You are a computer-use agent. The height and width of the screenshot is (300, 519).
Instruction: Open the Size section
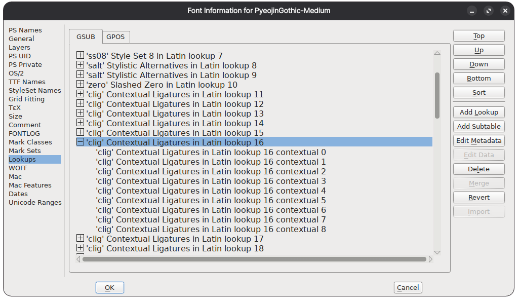(x=15, y=116)
